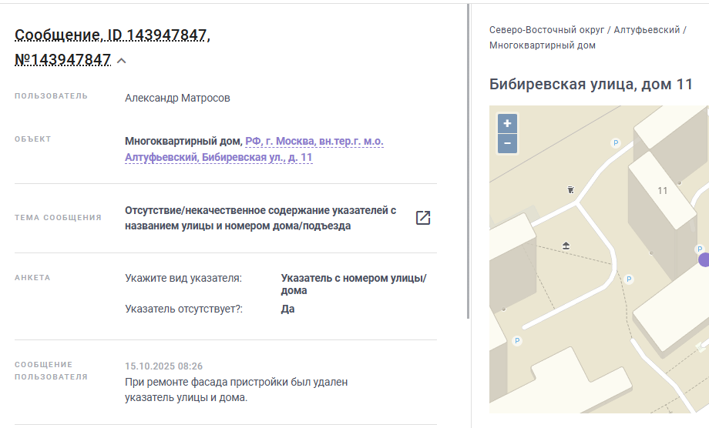The height and width of the screenshot is (428, 709).
Task: Click the playground icon on the map
Action: (566, 246)
